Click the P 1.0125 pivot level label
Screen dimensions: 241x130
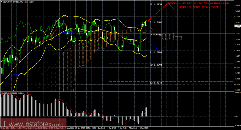[156, 35]
